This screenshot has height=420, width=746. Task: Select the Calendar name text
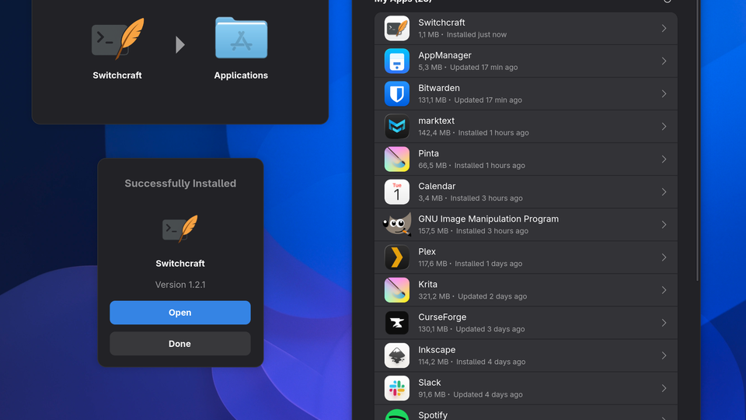[x=437, y=186]
